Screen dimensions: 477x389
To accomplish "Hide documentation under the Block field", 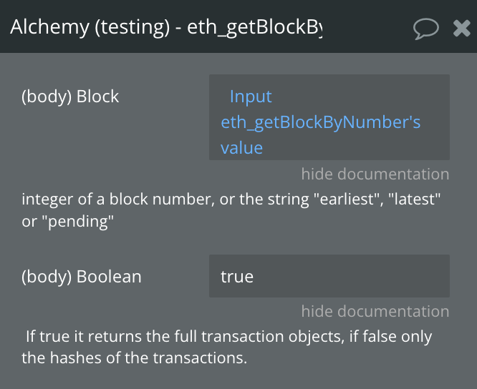I will [x=375, y=174].
